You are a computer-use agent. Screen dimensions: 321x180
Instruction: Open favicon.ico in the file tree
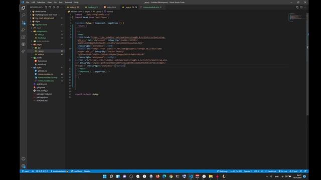pyautogui.click(x=42, y=61)
